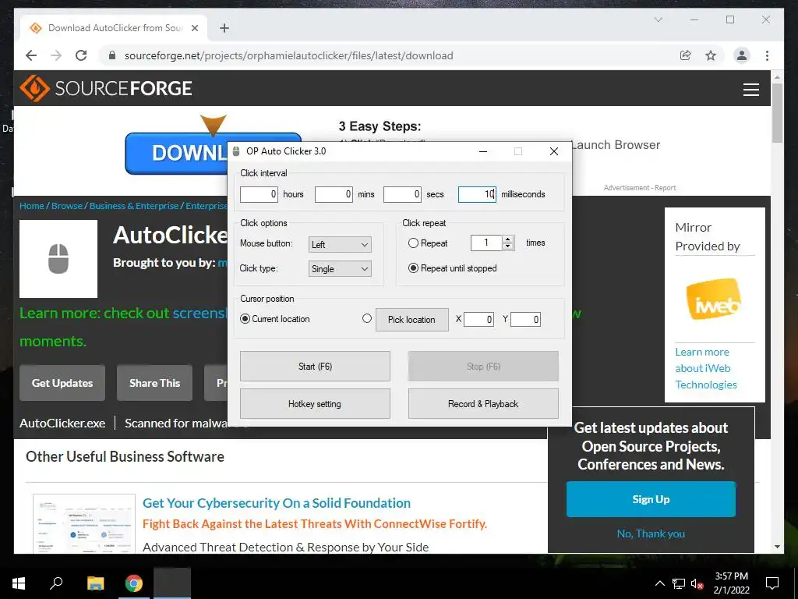Select Current location radio button
The image size is (798, 599).
(x=245, y=319)
